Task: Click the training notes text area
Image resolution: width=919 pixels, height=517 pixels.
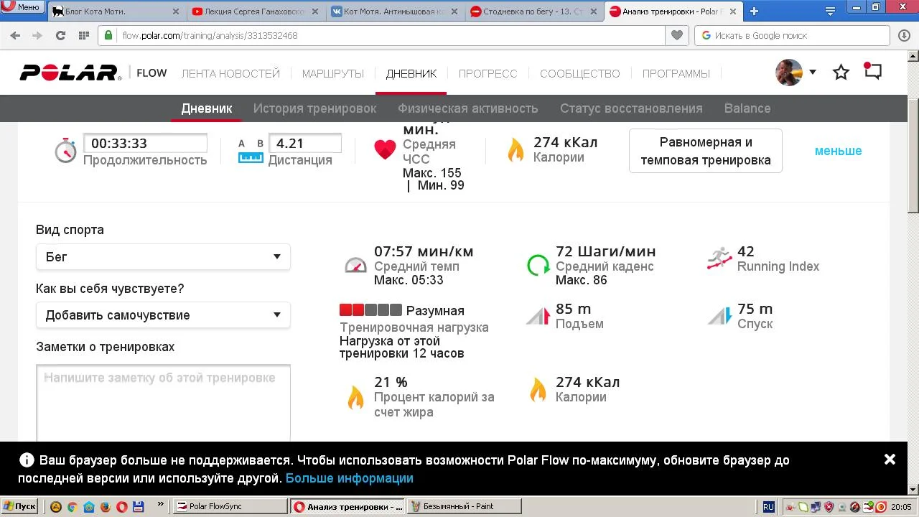Action: pos(163,404)
